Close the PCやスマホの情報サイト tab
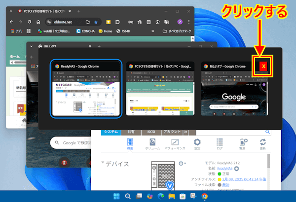This screenshot has height=202, width=296. pos(70,11)
